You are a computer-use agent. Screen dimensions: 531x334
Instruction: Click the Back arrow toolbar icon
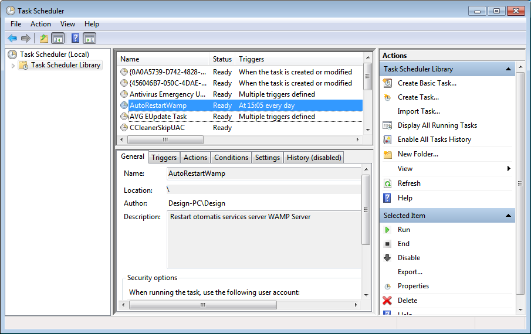[12, 38]
